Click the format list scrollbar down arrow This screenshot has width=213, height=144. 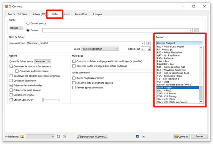click(201, 102)
